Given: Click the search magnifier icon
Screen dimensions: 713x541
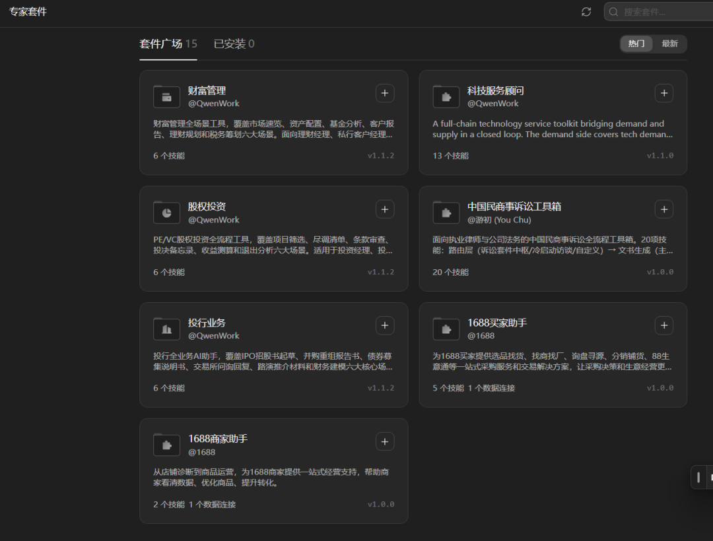Looking at the screenshot, I should click(x=613, y=12).
